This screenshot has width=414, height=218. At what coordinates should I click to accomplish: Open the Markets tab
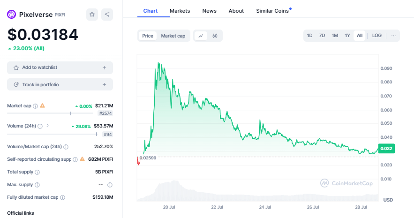180,11
